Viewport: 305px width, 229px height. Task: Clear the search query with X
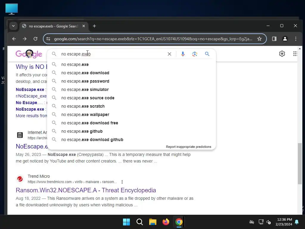click(169, 54)
